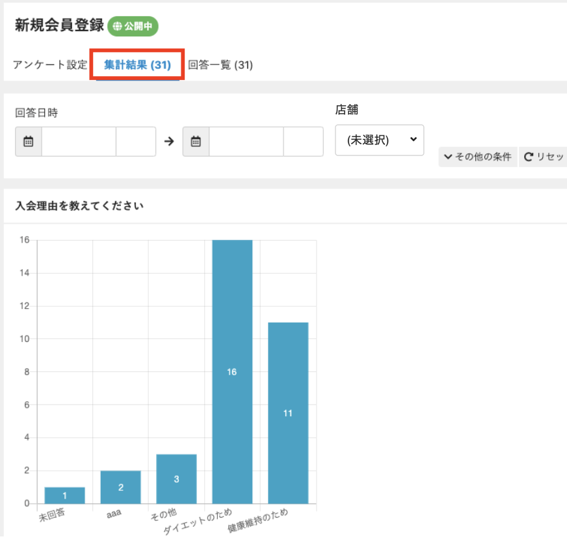This screenshot has width=567, height=541.
Task: Select the 未回答 bar showing 1
Action: (x=64, y=495)
